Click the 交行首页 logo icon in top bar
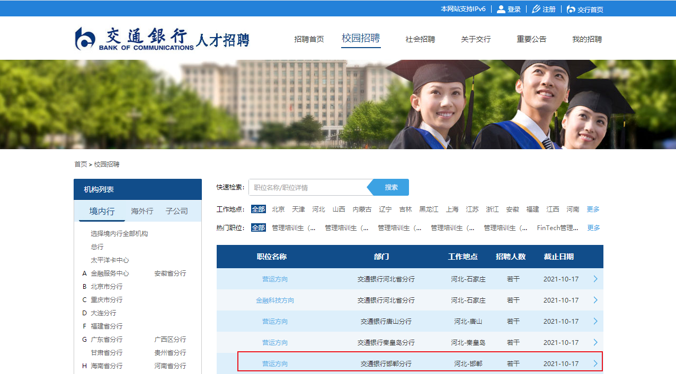 point(571,9)
